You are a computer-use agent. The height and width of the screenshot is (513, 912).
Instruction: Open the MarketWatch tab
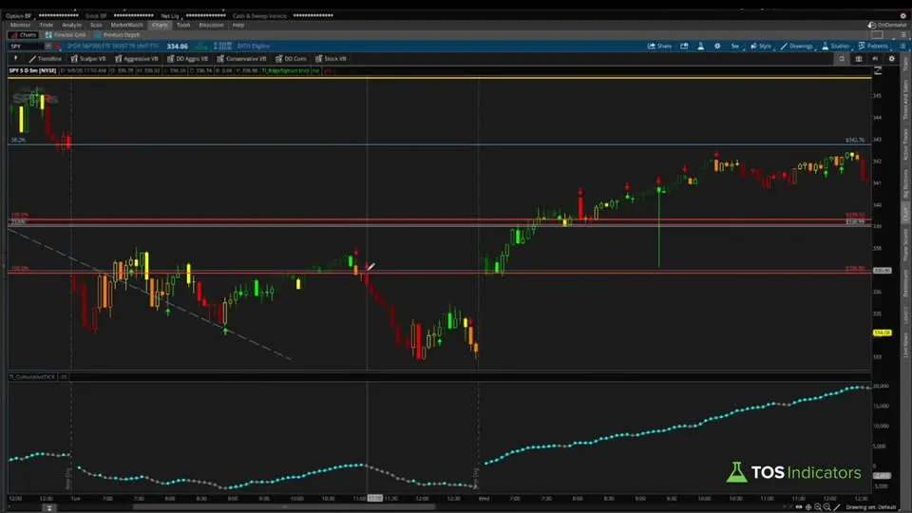tap(126, 25)
